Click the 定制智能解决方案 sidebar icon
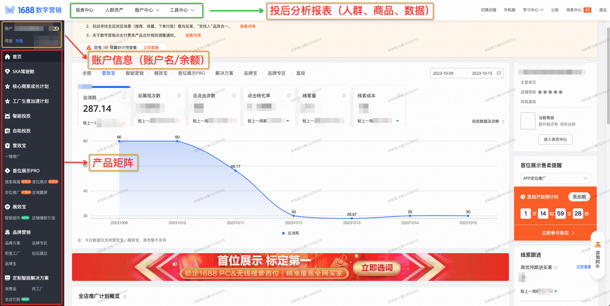The height and width of the screenshot is (306, 610). (x=7, y=278)
